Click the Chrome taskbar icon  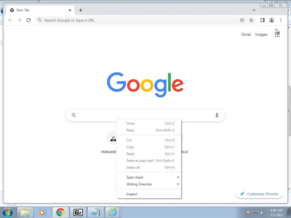tap(60, 212)
